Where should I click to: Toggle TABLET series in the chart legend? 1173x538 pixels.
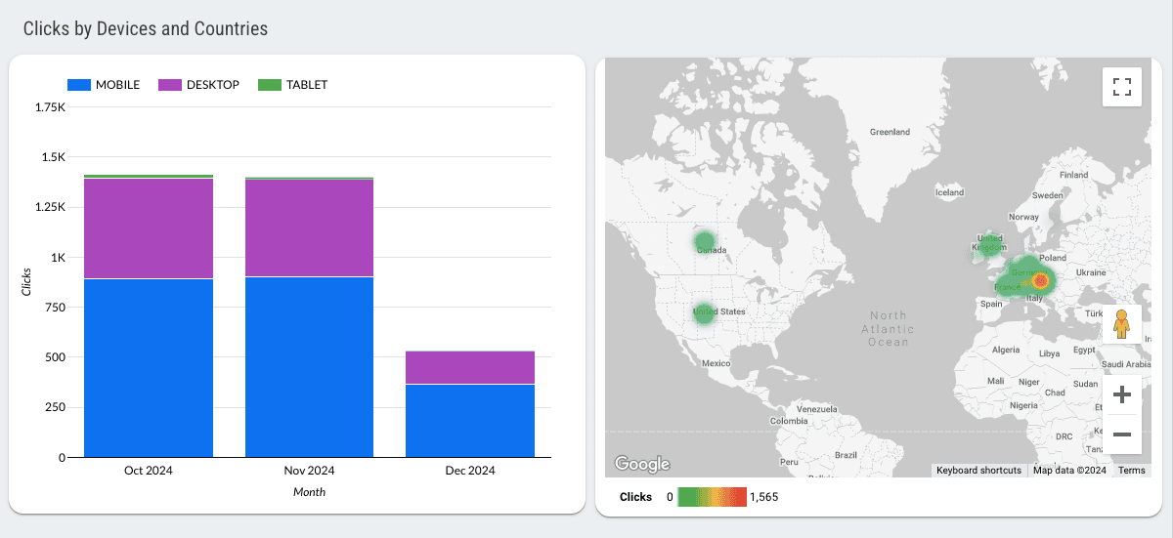(292, 85)
